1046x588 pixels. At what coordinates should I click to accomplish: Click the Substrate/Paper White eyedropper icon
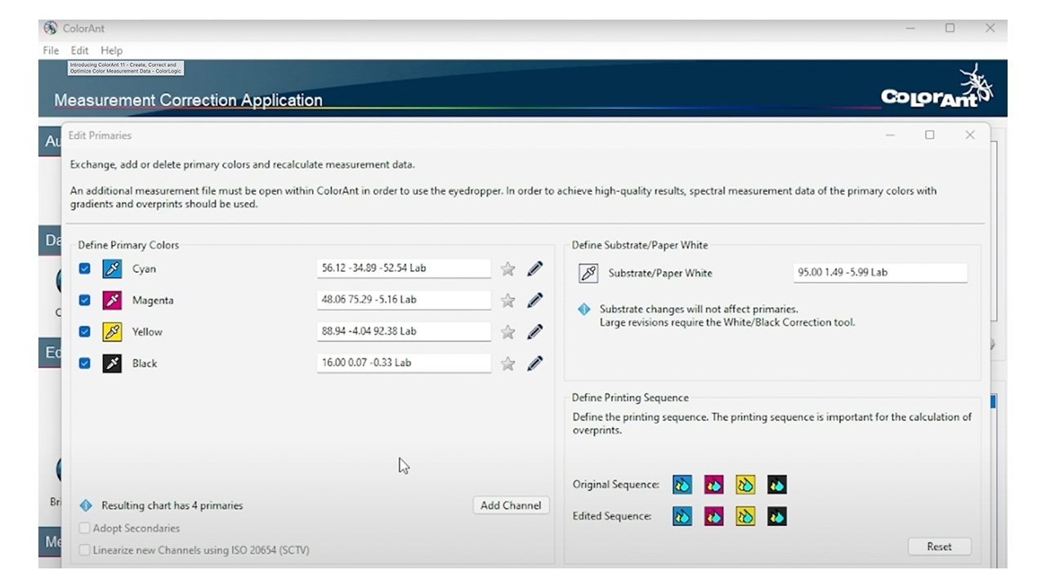tap(588, 273)
